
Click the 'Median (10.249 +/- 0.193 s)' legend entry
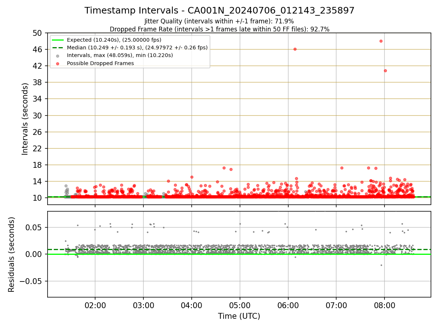click(x=137, y=48)
